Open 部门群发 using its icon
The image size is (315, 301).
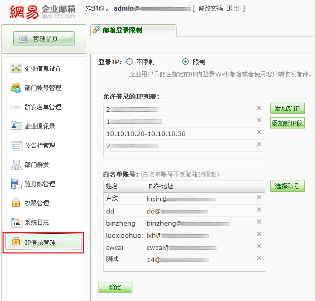tap(16, 164)
